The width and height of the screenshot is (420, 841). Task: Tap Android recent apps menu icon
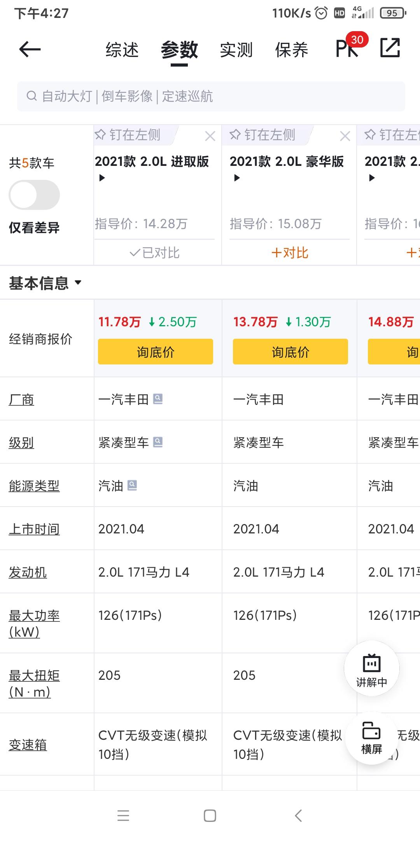pos(123,815)
